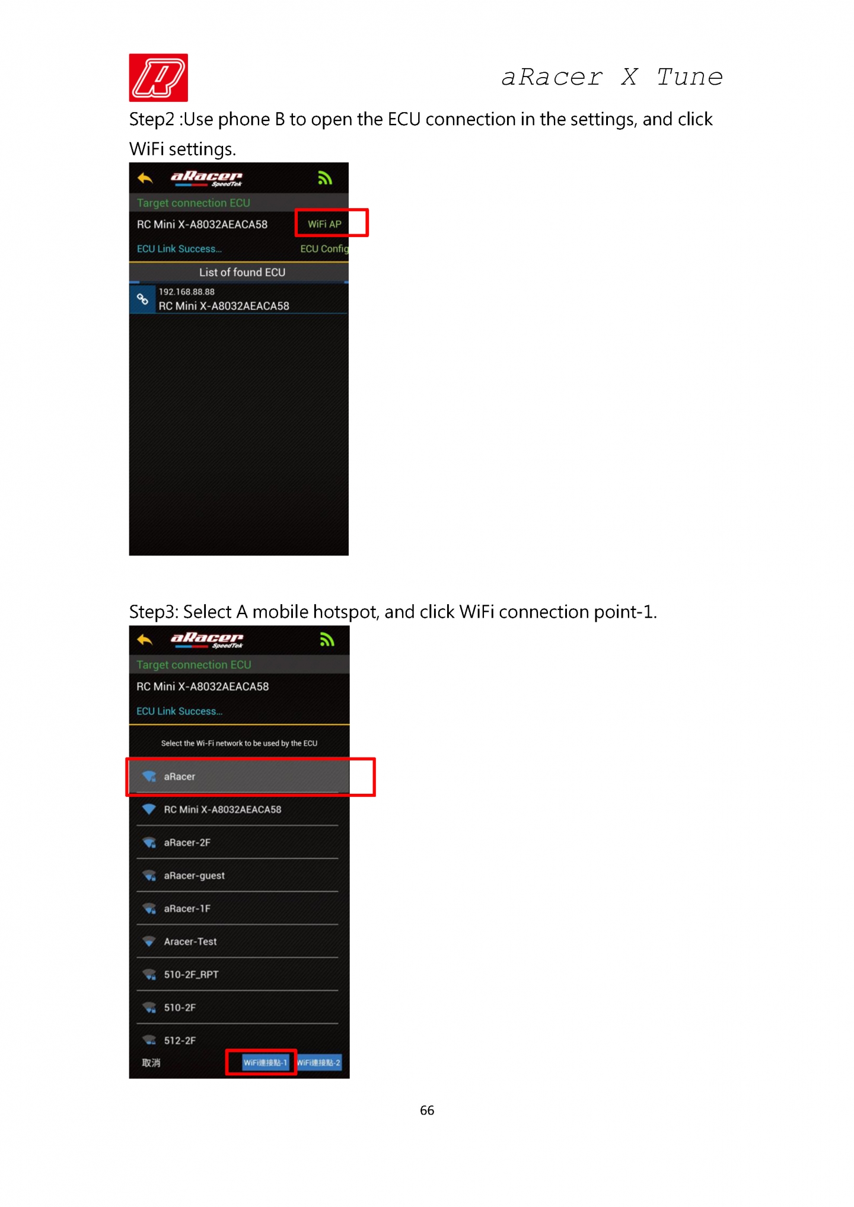
Task: Select the RC Mini X-A8032AEACA58 WiFi network
Action: (238, 810)
